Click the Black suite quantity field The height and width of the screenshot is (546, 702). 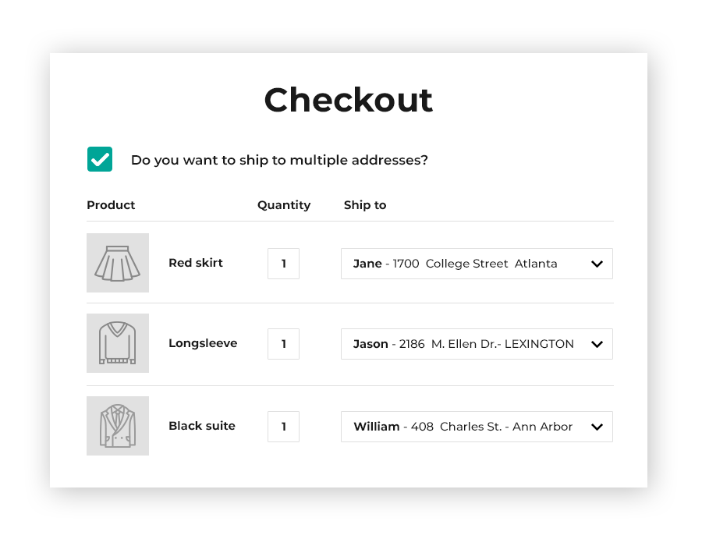point(283,427)
